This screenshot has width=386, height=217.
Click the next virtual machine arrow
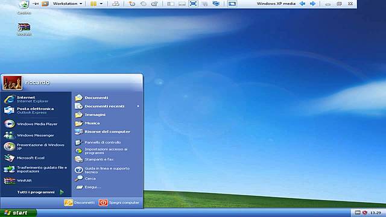pyautogui.click(x=313, y=4)
